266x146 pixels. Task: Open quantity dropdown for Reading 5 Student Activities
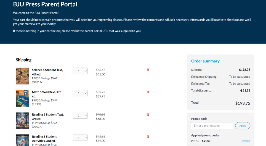[80, 137]
